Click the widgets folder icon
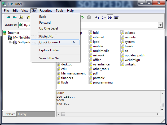Viewport: 167px width, 125px height. point(122,64)
